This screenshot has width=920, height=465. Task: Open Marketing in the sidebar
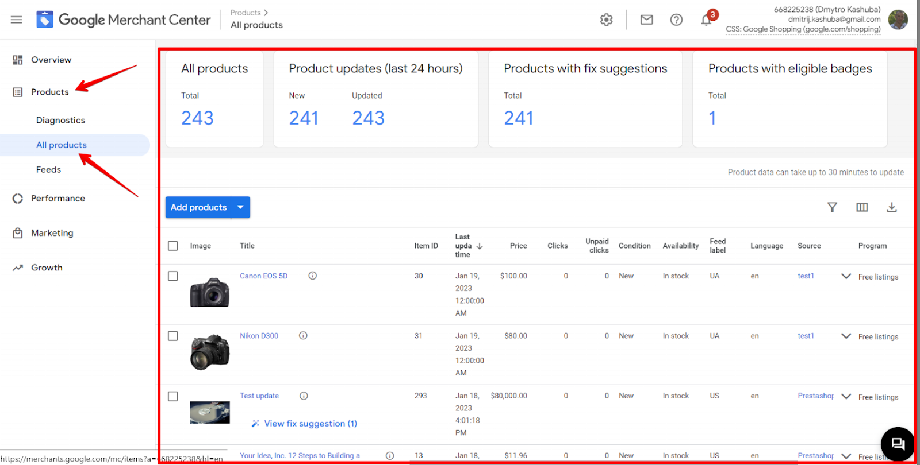pyautogui.click(x=52, y=233)
